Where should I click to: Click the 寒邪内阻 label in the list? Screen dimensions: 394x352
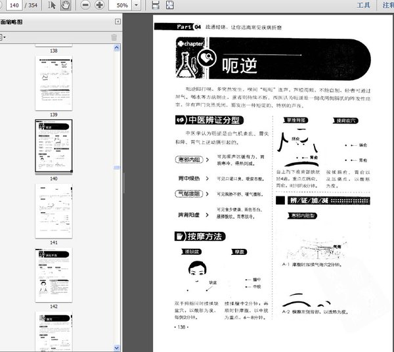(189, 160)
